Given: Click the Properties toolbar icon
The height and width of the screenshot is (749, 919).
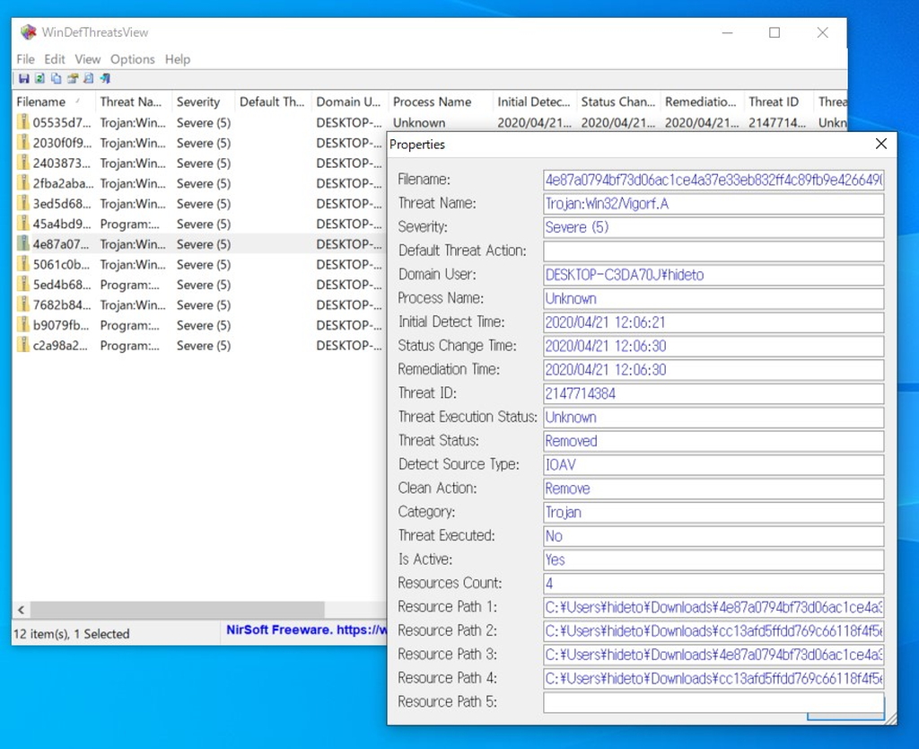Looking at the screenshot, I should click(73, 79).
